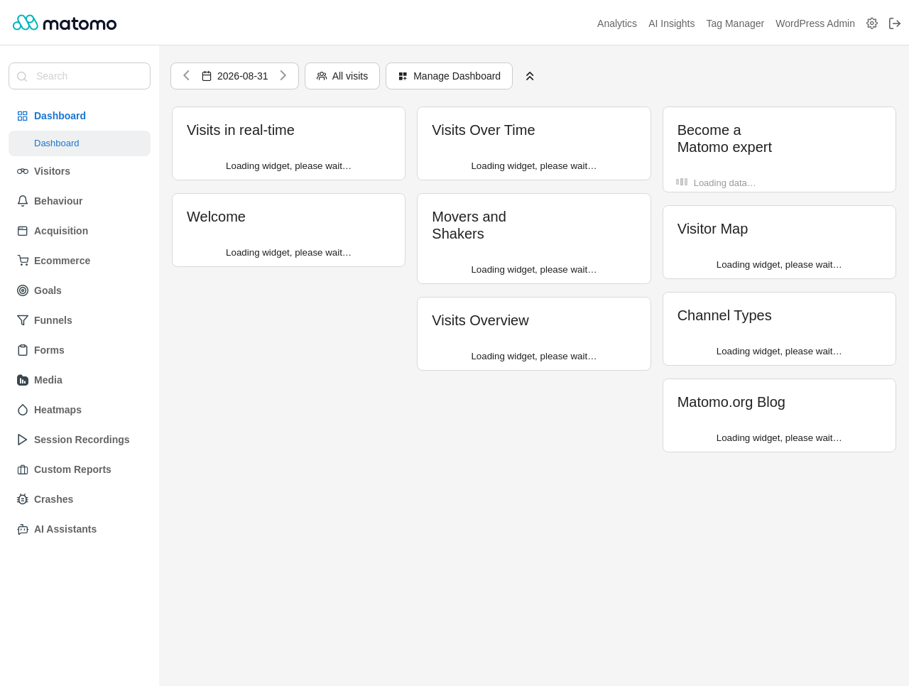909x686 pixels.
Task: Click the Visitor Map widget title
Action: tap(712, 229)
